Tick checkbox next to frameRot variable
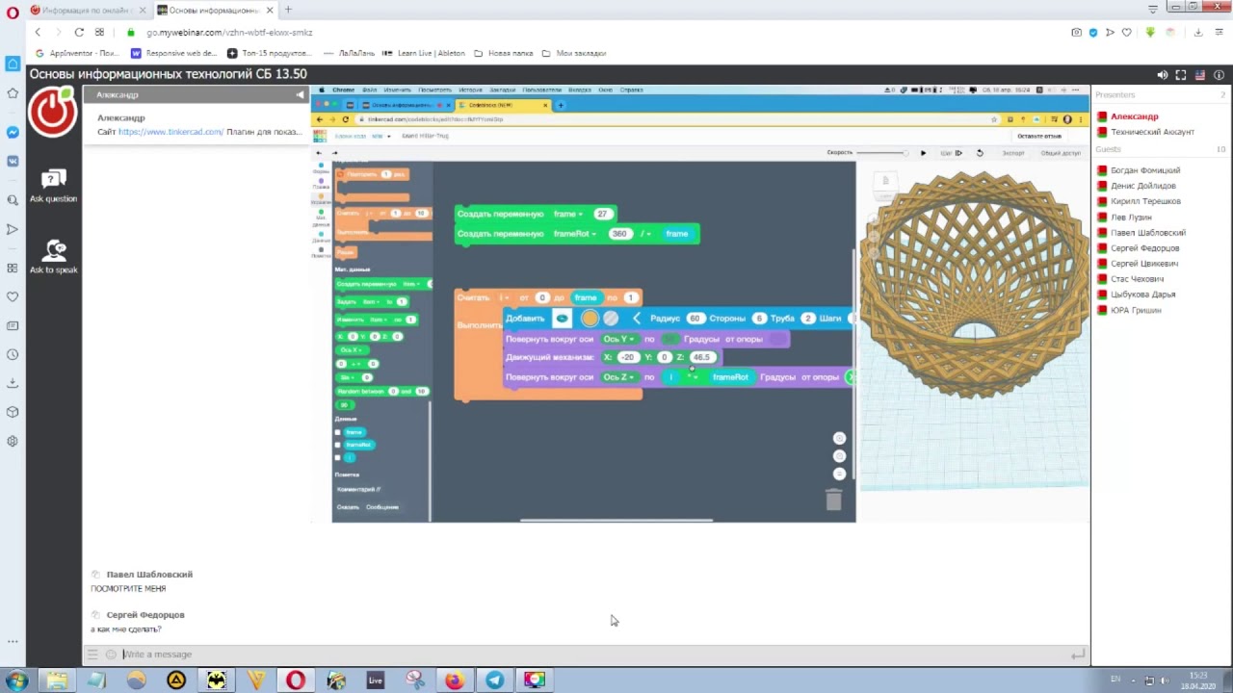Screen dimensions: 1233x693 [337, 445]
